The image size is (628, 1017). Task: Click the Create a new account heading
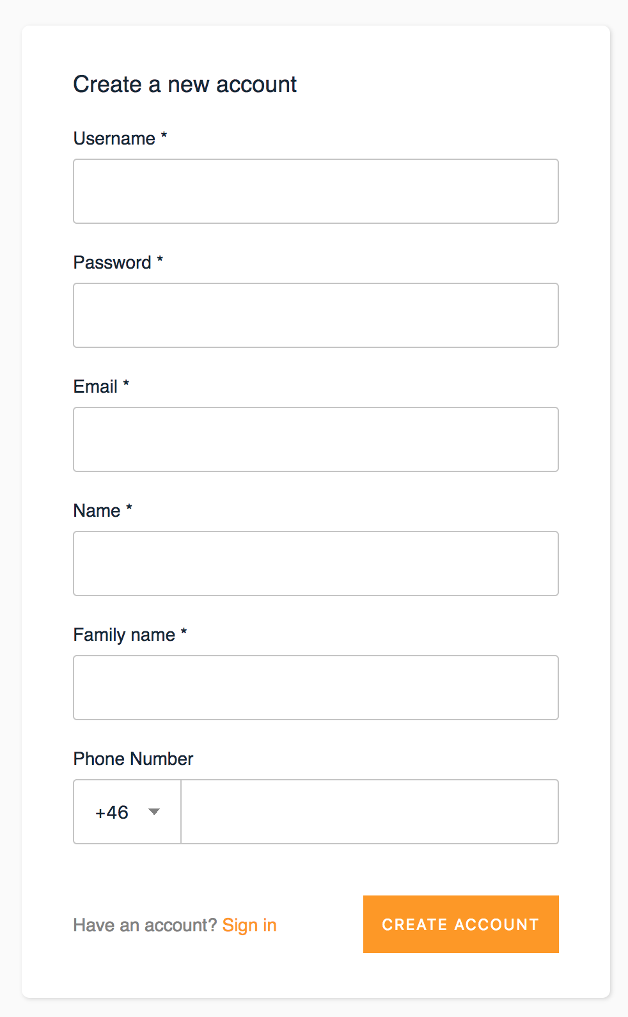tap(185, 84)
